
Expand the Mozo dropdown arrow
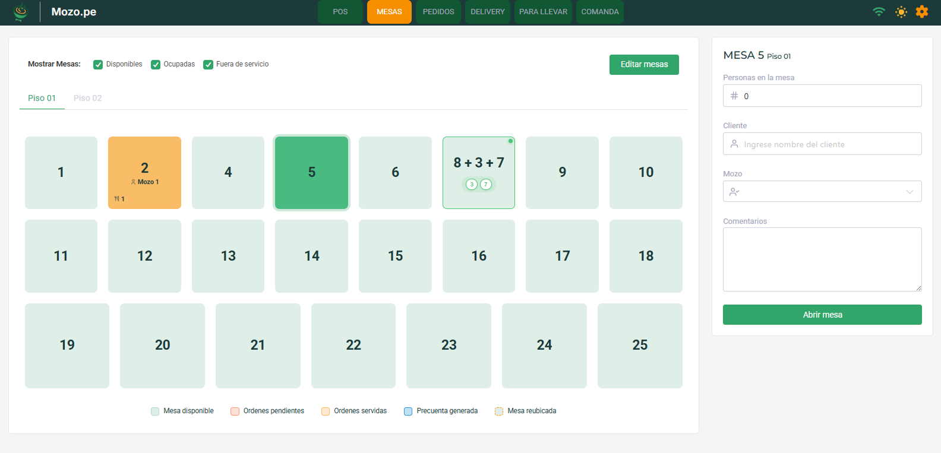pos(910,192)
